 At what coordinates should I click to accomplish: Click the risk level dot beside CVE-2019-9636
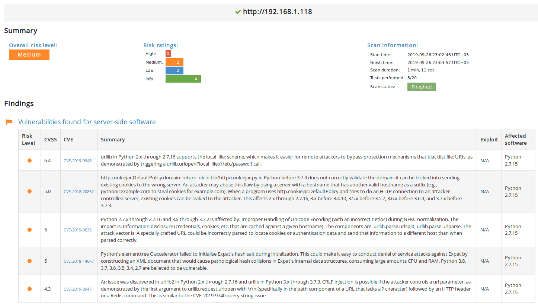[29, 230]
